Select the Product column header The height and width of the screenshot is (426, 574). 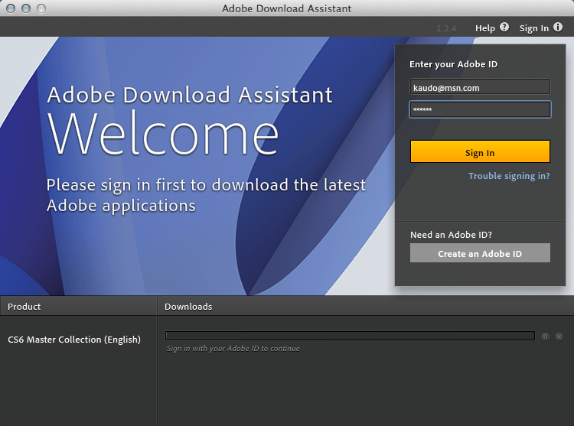(x=78, y=306)
